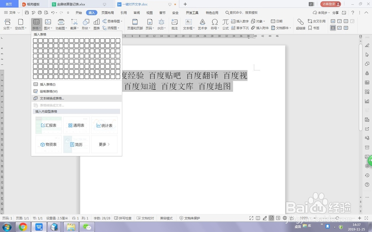Choose 插入表格(I) menu item
The height and width of the screenshot is (232, 372).
point(76,84)
